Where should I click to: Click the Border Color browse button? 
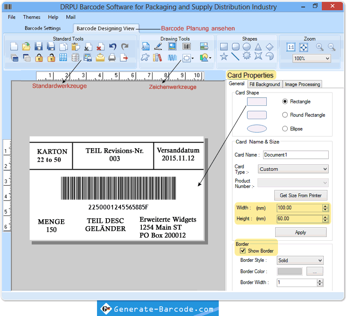coord(314,271)
